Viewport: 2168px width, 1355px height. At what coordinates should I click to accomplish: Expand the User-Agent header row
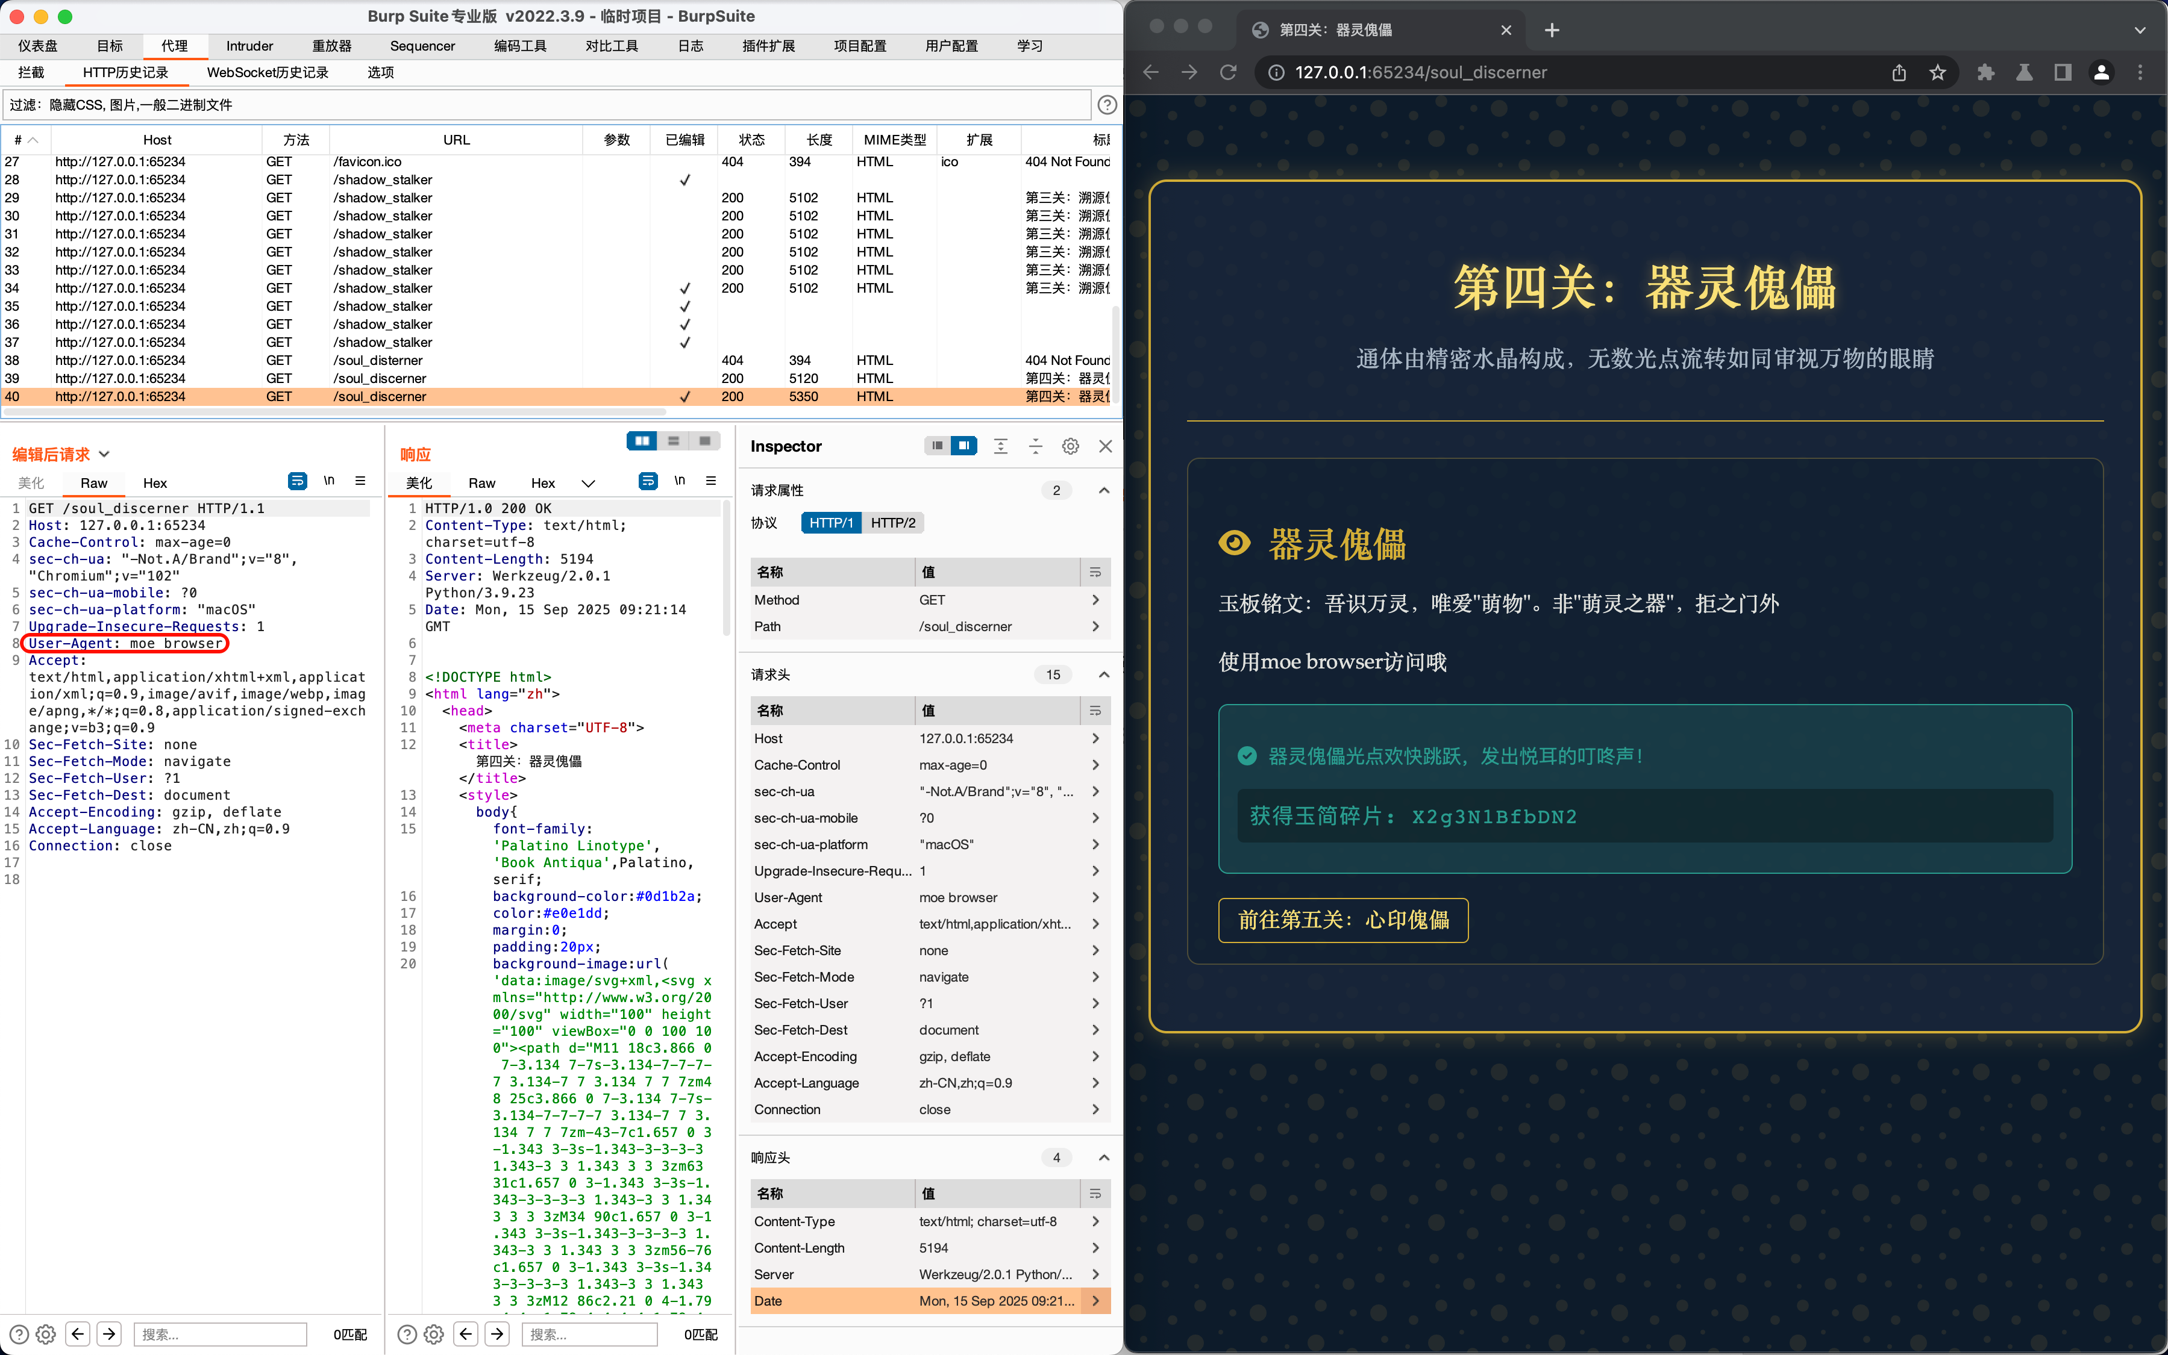coord(1095,897)
